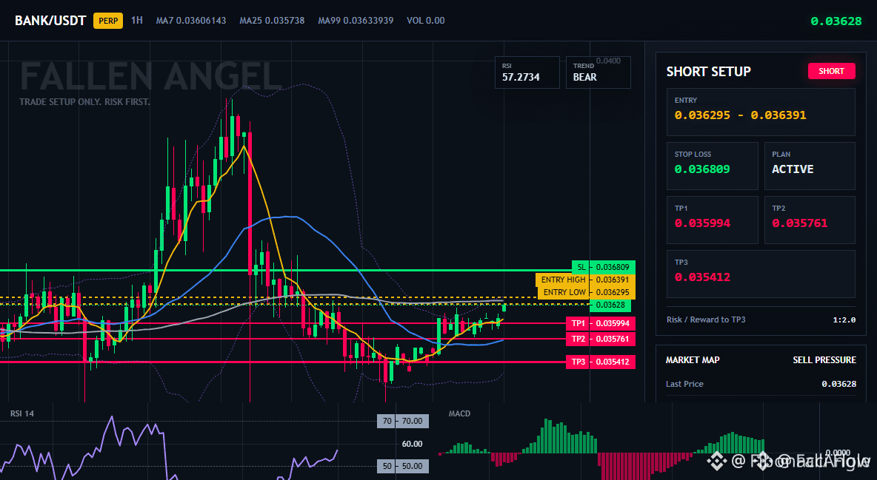Click the RSI 14 subchart label
877x480 pixels.
[x=21, y=413]
